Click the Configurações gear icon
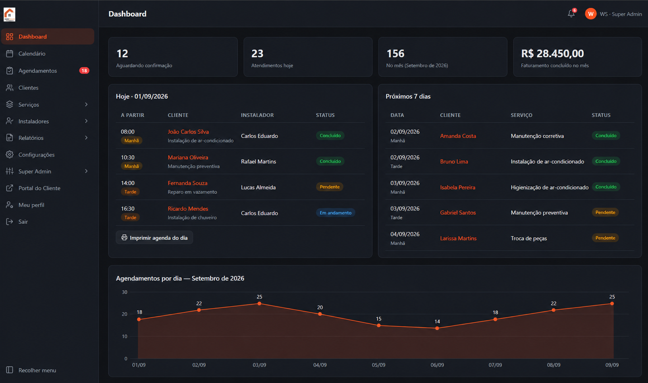Image resolution: width=648 pixels, height=383 pixels. pos(10,155)
